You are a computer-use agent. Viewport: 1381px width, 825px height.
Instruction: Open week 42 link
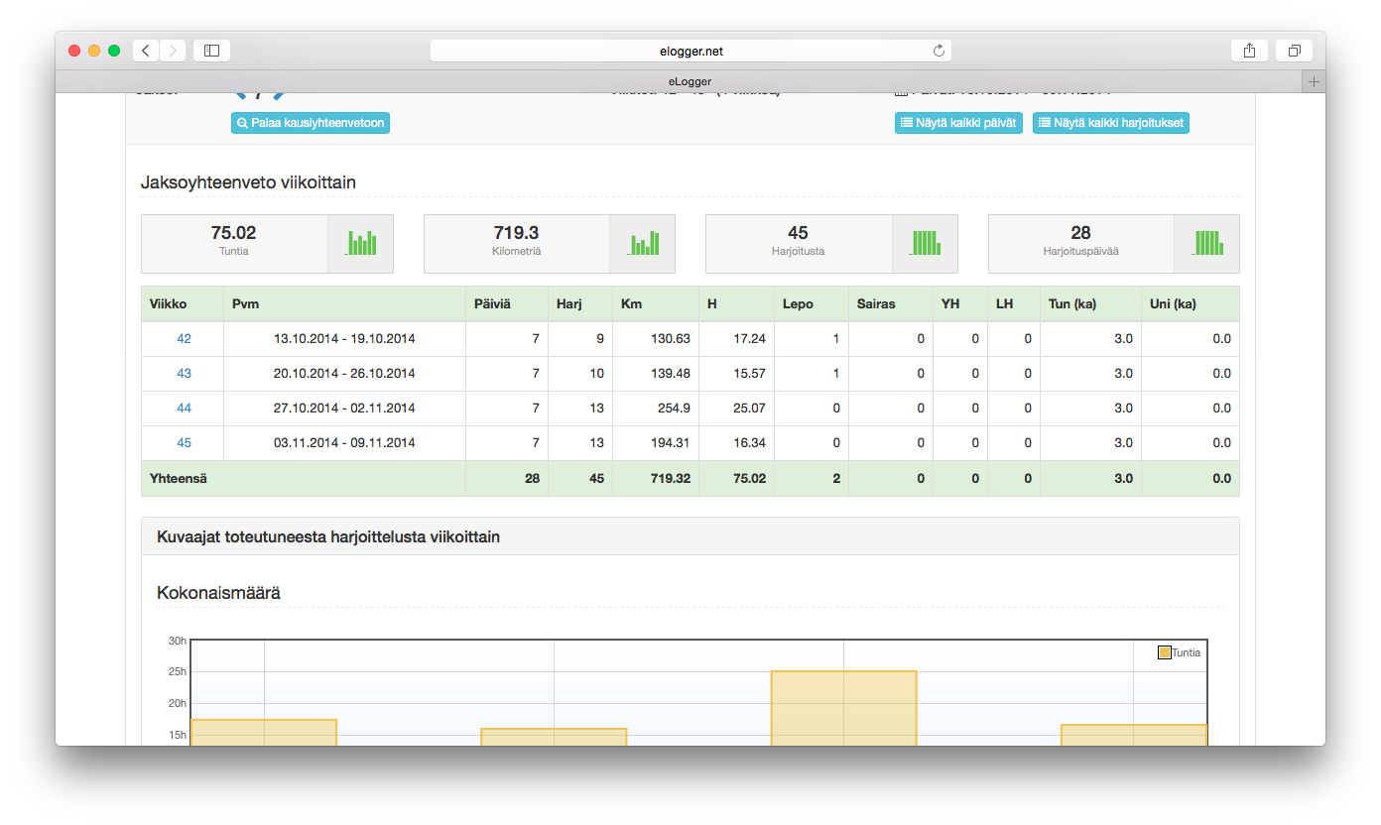[x=184, y=339]
